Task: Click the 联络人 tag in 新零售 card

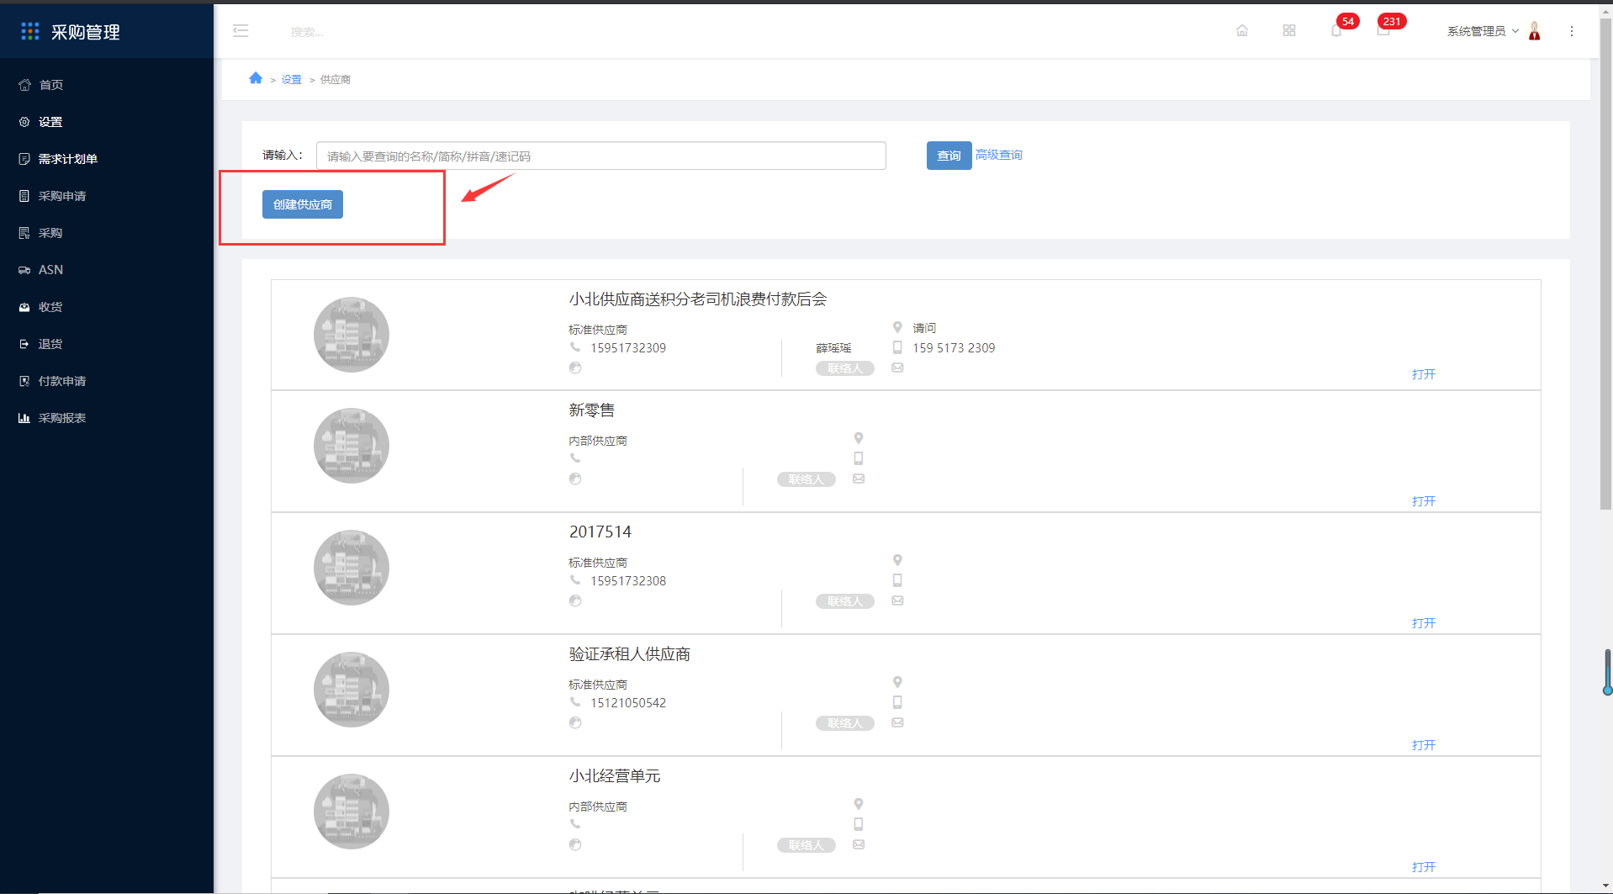Action: (x=806, y=479)
